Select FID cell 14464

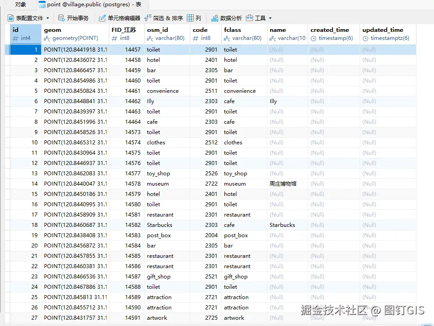[126, 122]
